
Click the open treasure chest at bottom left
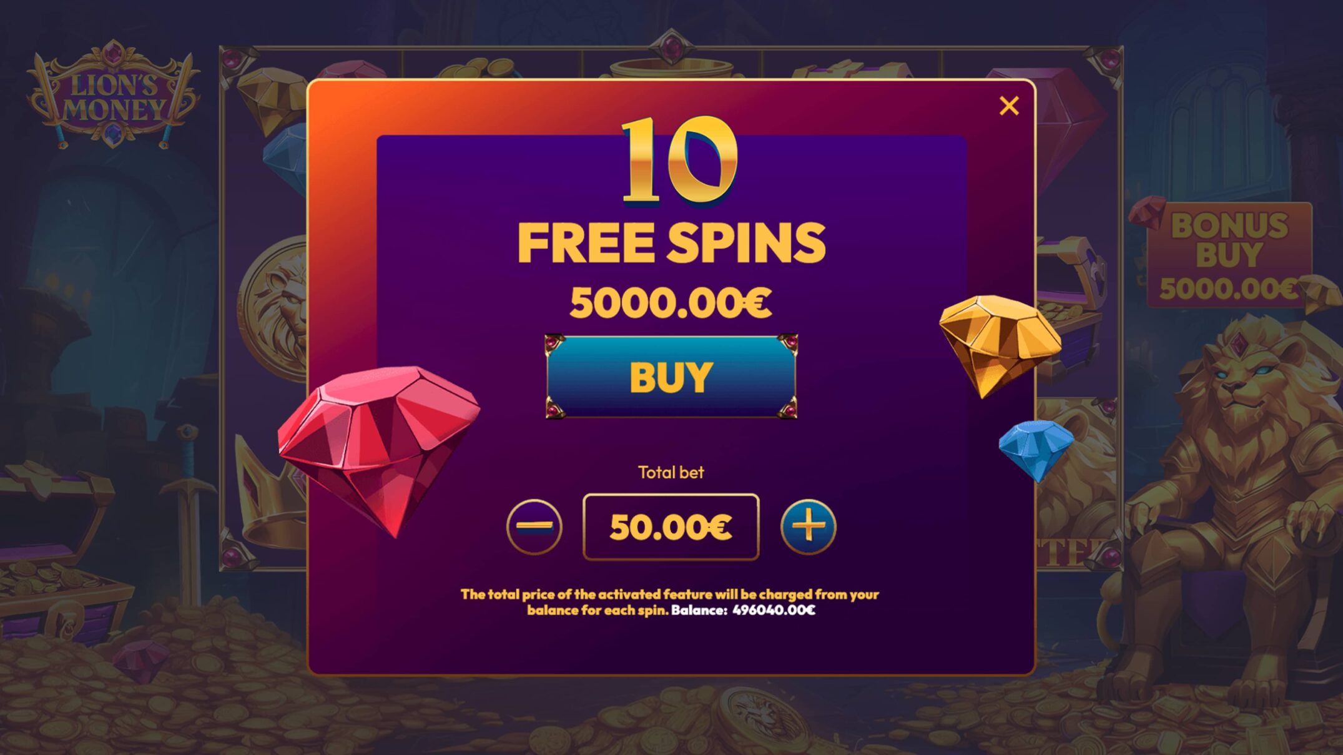pyautogui.click(x=59, y=562)
